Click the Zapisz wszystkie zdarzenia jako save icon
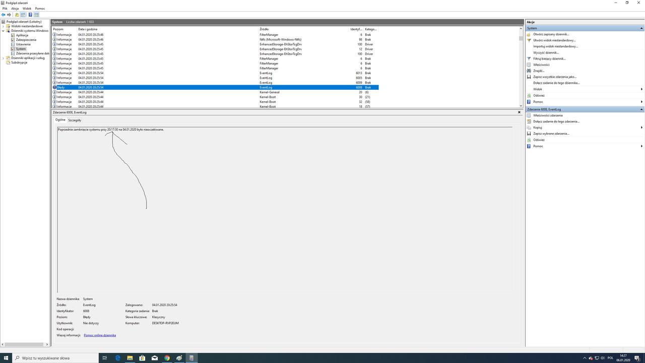Viewport: 645px width, 363px height. point(528,77)
